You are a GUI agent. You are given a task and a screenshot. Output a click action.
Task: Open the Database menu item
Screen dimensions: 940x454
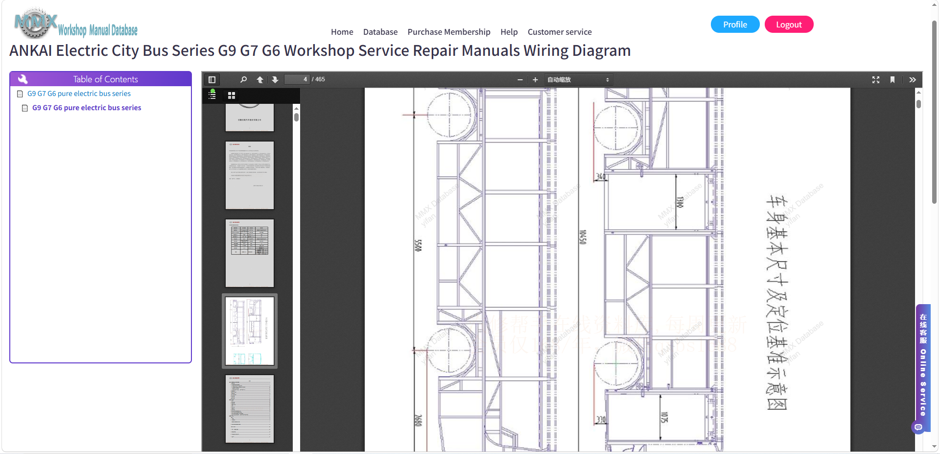click(x=380, y=32)
